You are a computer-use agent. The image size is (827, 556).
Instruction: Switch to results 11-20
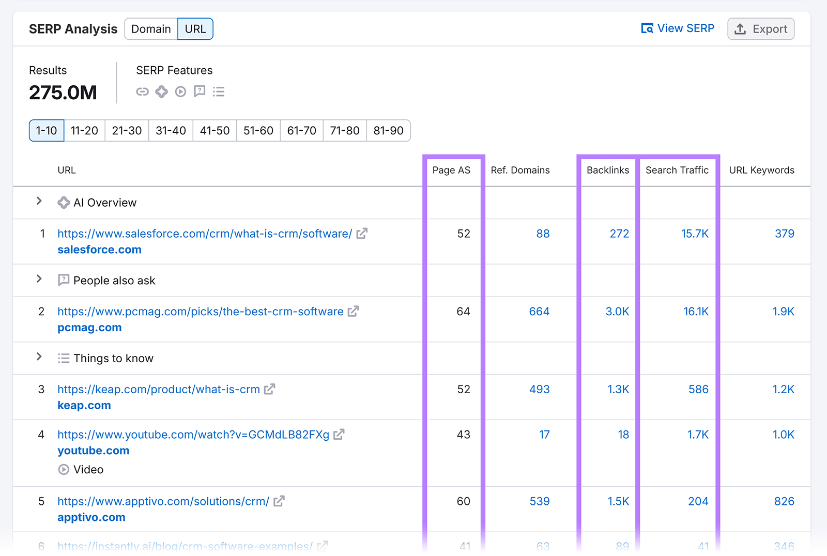tap(84, 131)
